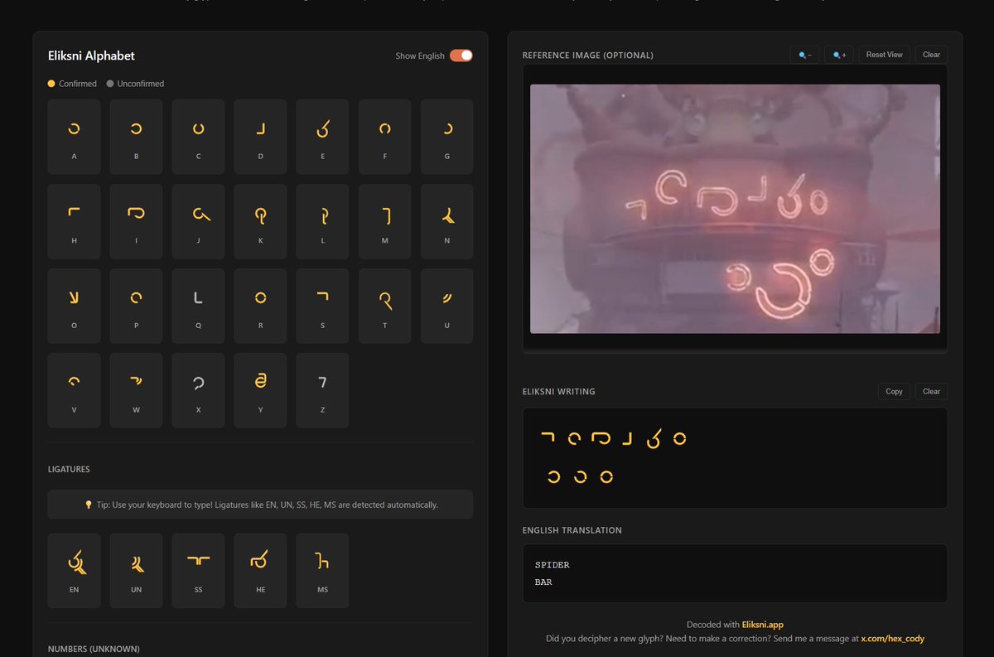Select the Eliksni glyph for N
This screenshot has width=994, height=657.
446,221
